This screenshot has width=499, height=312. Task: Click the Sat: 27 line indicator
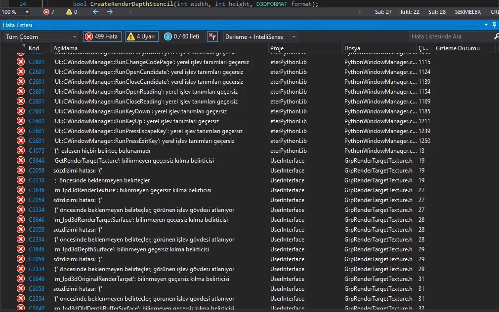[x=383, y=12]
